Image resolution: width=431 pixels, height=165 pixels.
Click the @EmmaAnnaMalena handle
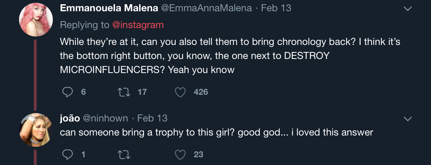click(206, 8)
